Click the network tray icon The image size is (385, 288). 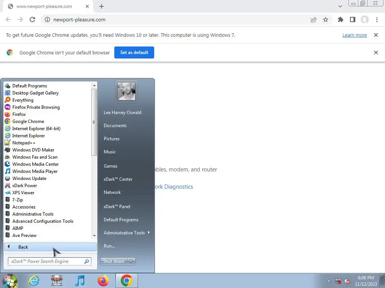338,281
